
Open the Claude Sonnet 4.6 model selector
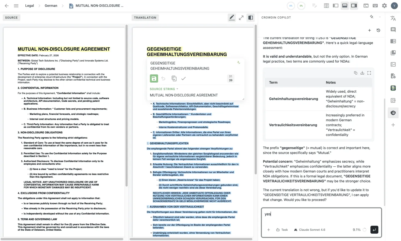(x=310, y=230)
